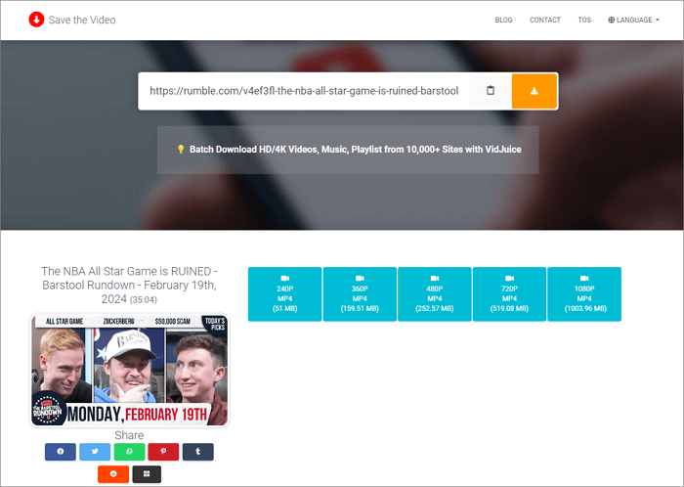The width and height of the screenshot is (684, 487).
Task: Share the video on Facebook
Action: point(60,452)
